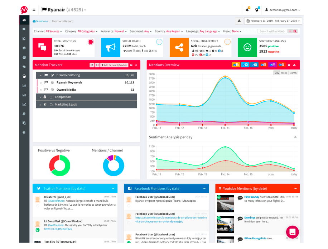
Task: Toggle the Instagram channel in Mentions Overview
Action: tap(272, 65)
